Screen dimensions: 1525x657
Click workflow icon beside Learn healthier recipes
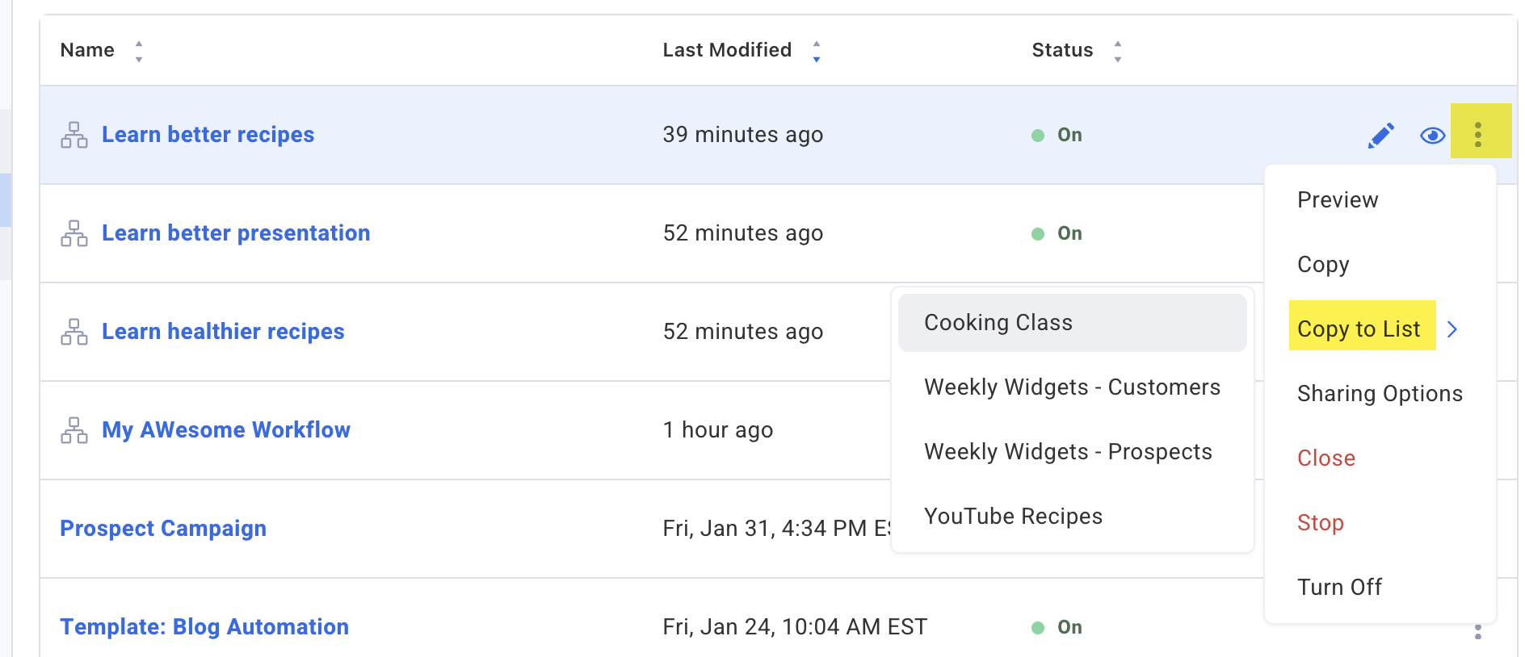point(74,333)
